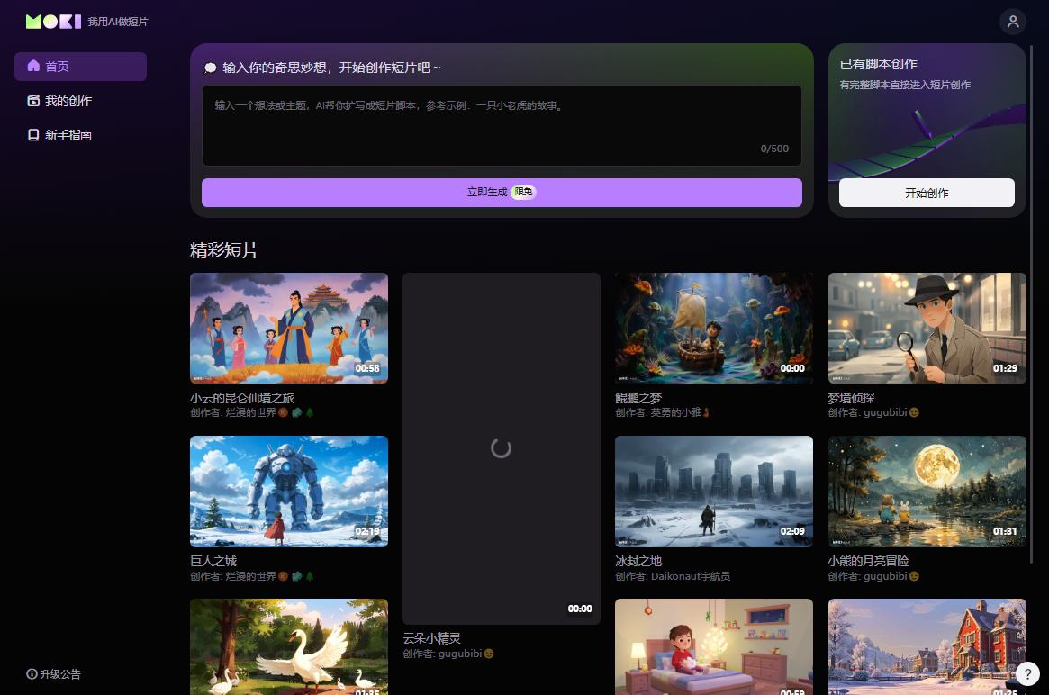Play the 鲲鹏之梦 short film thumbnail
The width and height of the screenshot is (1049, 695).
[714, 328]
